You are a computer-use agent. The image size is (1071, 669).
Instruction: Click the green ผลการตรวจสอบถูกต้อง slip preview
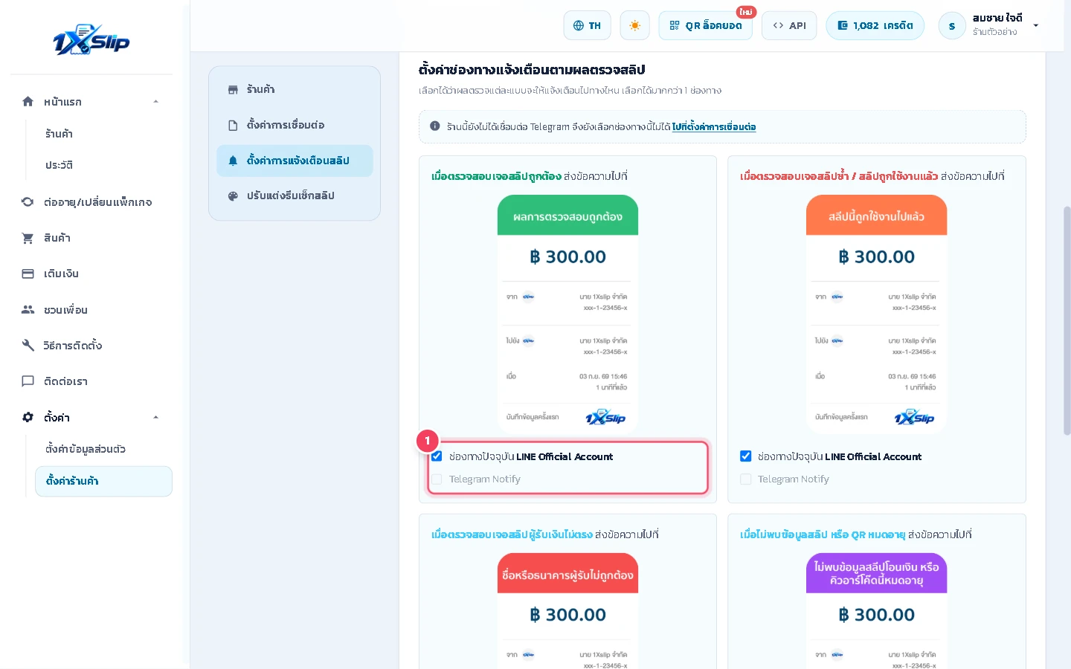click(567, 314)
